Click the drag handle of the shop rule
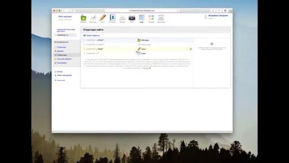The height and width of the screenshot is (163, 289). click(x=84, y=40)
